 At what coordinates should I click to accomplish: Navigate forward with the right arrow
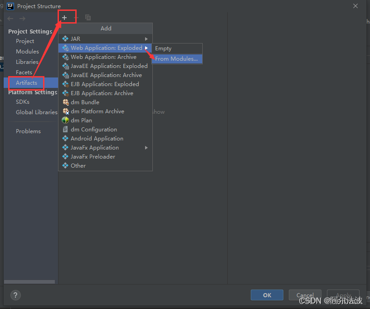22,19
